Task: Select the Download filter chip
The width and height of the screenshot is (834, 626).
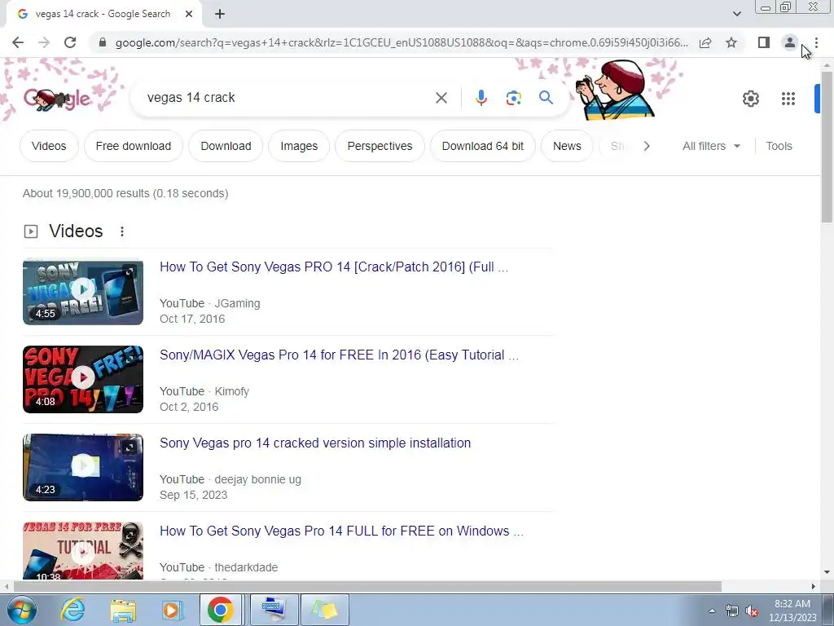Action: click(226, 146)
